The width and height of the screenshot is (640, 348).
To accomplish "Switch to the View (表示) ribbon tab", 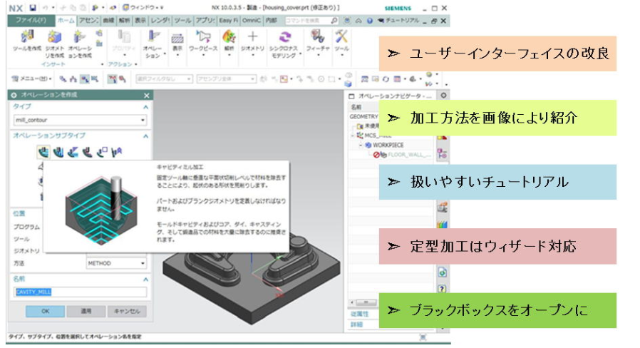I will (140, 21).
